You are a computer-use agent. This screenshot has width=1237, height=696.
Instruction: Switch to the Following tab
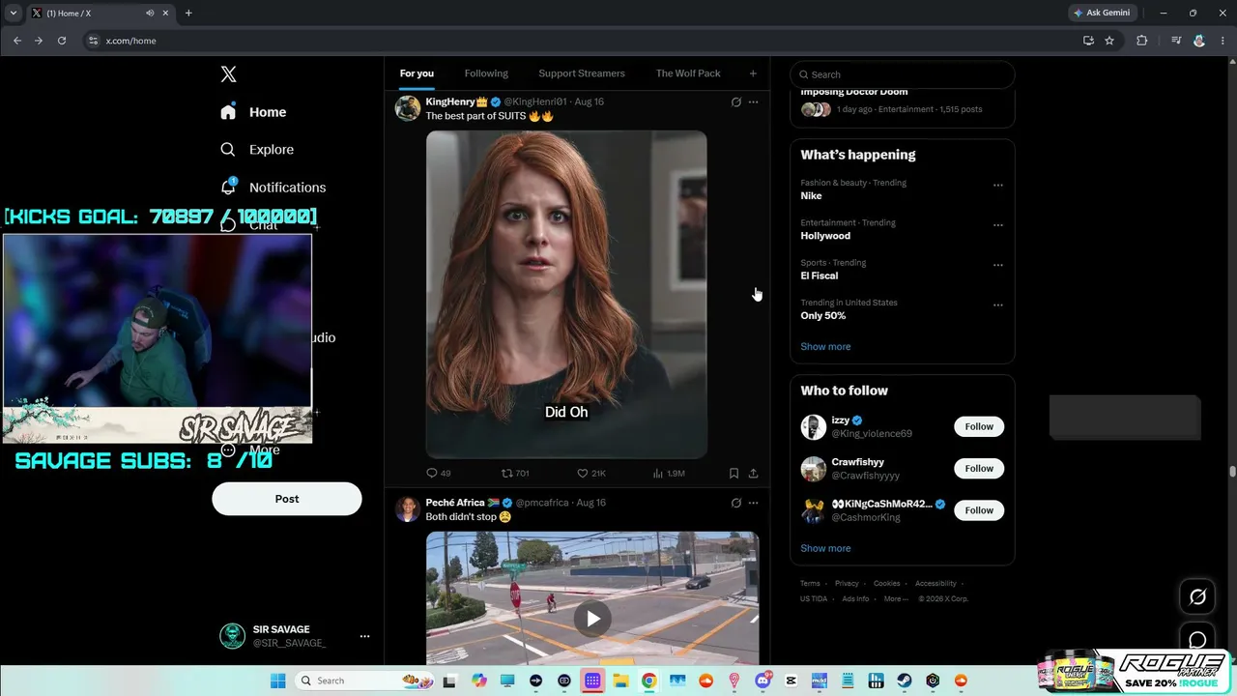pyautogui.click(x=486, y=73)
